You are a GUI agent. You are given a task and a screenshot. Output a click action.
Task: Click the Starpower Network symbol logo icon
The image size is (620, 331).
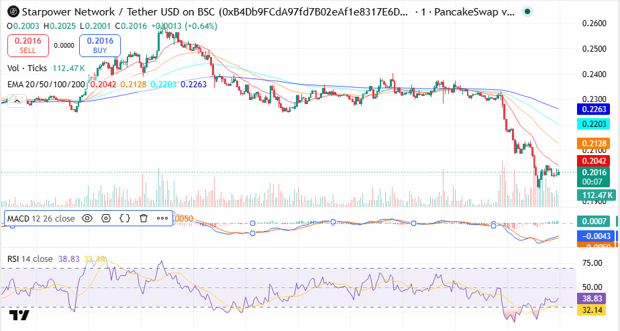(13, 12)
